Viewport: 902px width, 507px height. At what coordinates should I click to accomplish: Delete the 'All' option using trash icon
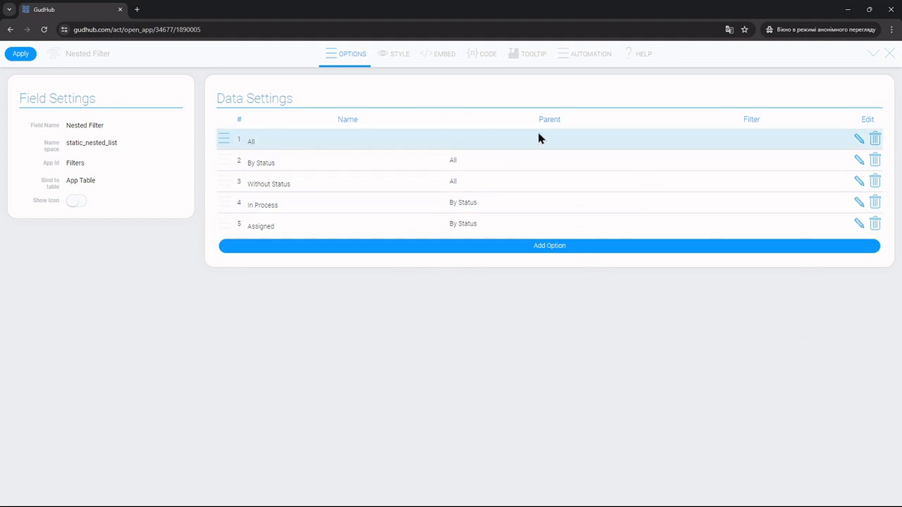coord(875,138)
